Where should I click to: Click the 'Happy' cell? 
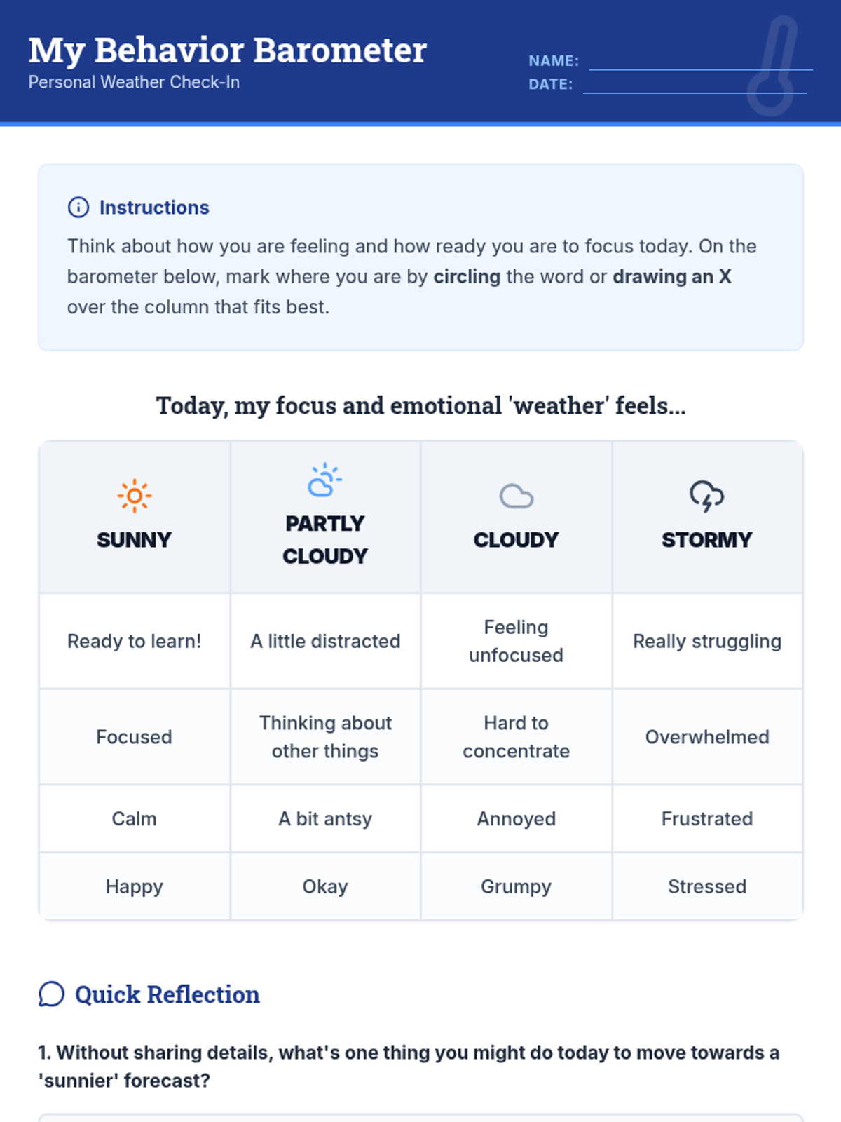click(x=134, y=886)
